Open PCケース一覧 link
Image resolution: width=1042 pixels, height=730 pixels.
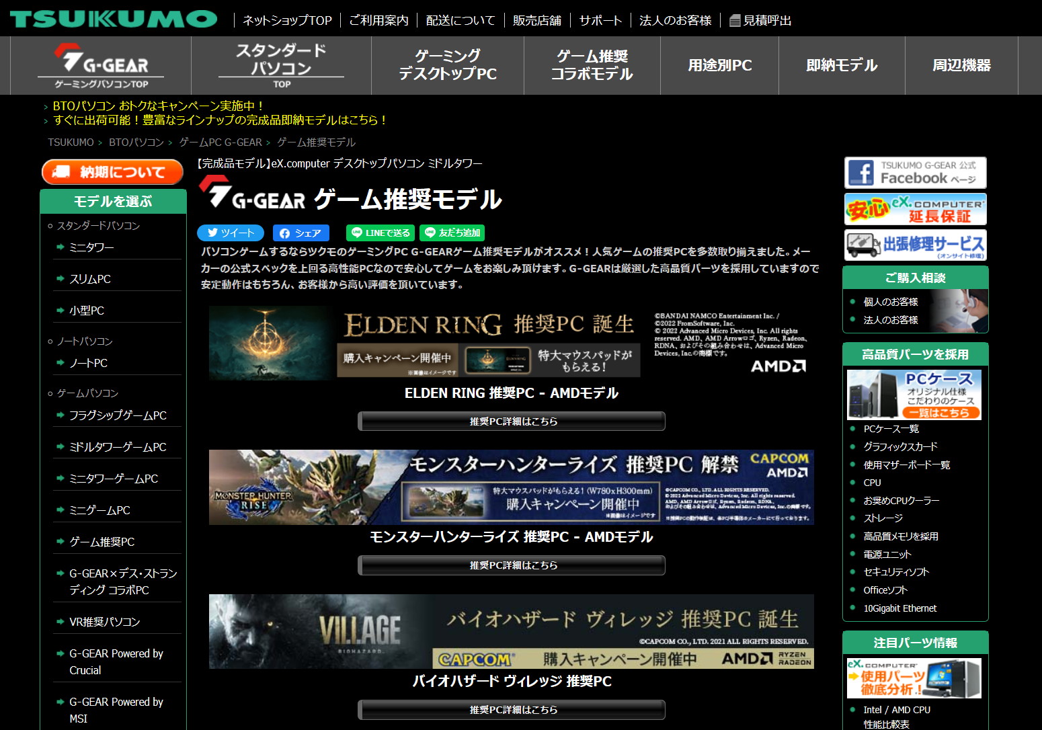coord(891,429)
